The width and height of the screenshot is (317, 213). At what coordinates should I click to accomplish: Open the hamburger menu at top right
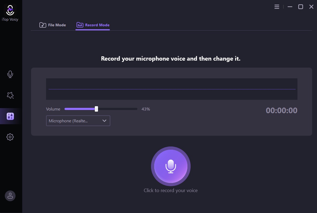277,6
